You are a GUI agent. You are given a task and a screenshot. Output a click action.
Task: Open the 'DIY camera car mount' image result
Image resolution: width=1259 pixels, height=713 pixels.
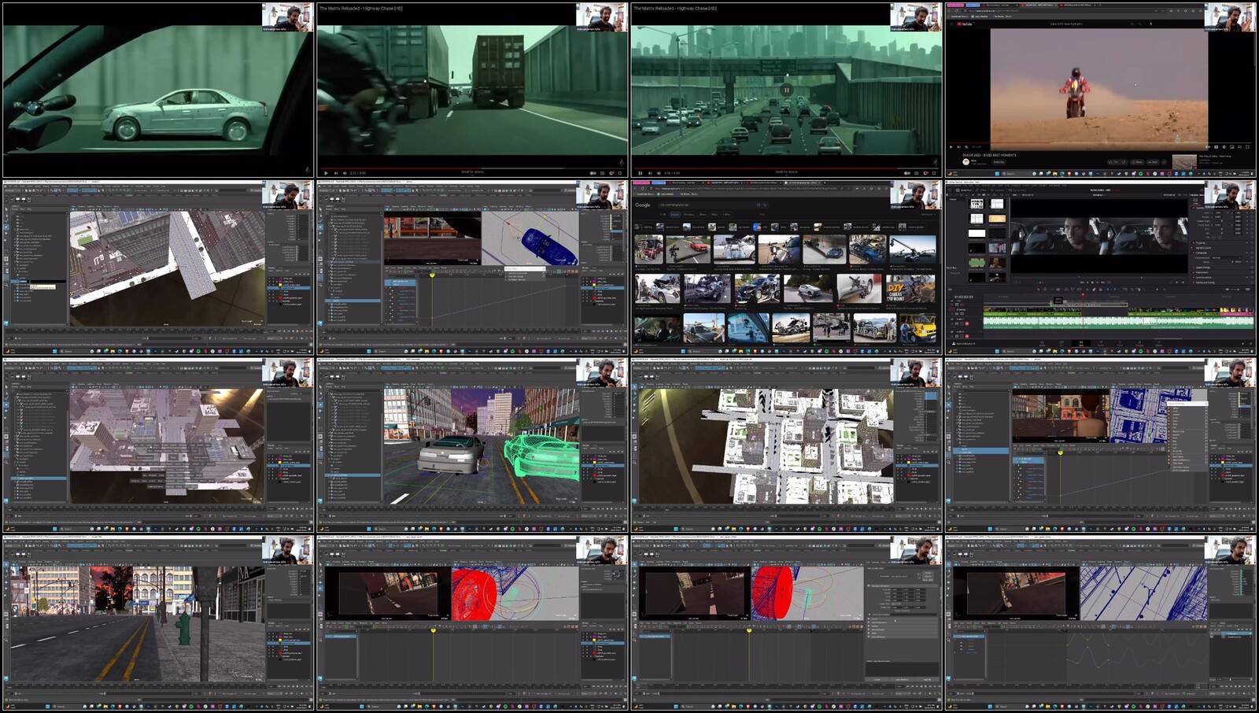(910, 289)
